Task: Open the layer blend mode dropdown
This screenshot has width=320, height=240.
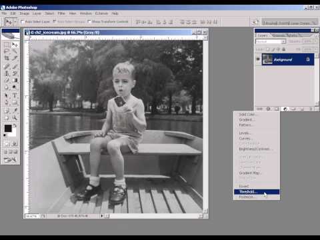Action: tap(271, 41)
